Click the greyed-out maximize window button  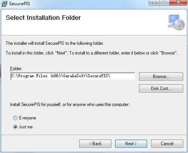click(164, 3)
